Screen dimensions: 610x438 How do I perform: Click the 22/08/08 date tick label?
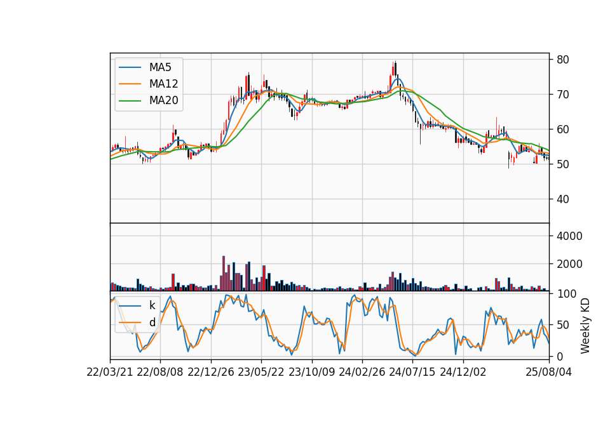click(160, 372)
